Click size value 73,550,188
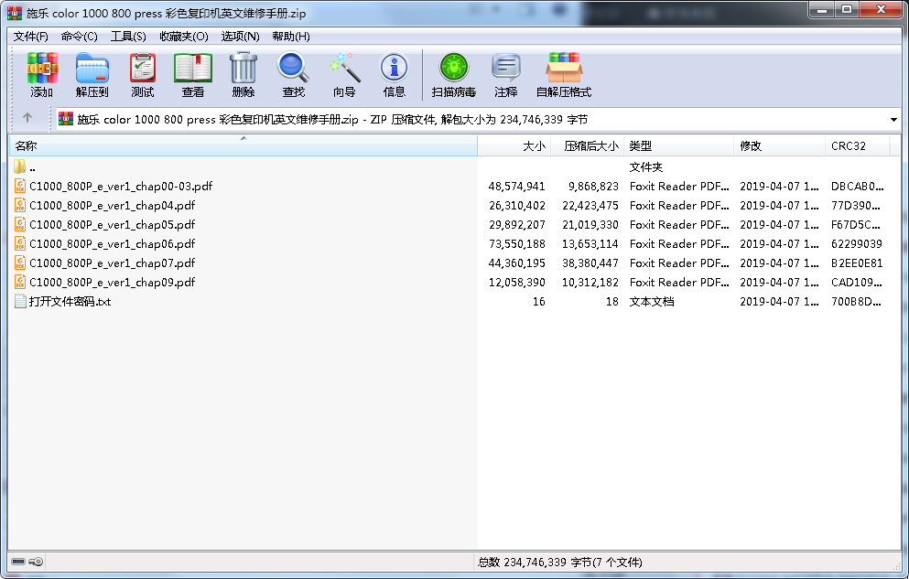 [516, 243]
